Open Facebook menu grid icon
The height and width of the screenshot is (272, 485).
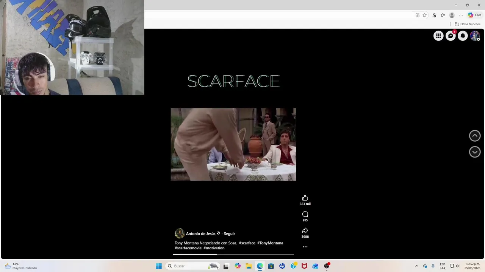pos(438,36)
